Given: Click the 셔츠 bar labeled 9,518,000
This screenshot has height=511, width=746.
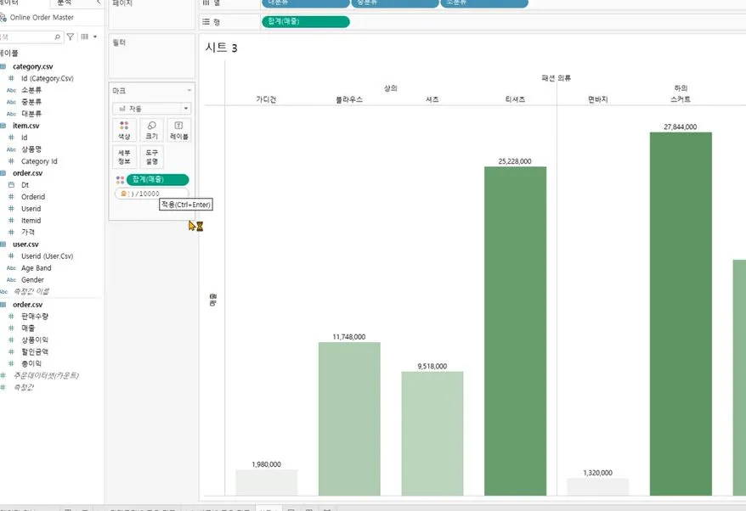Looking at the screenshot, I should [432, 434].
